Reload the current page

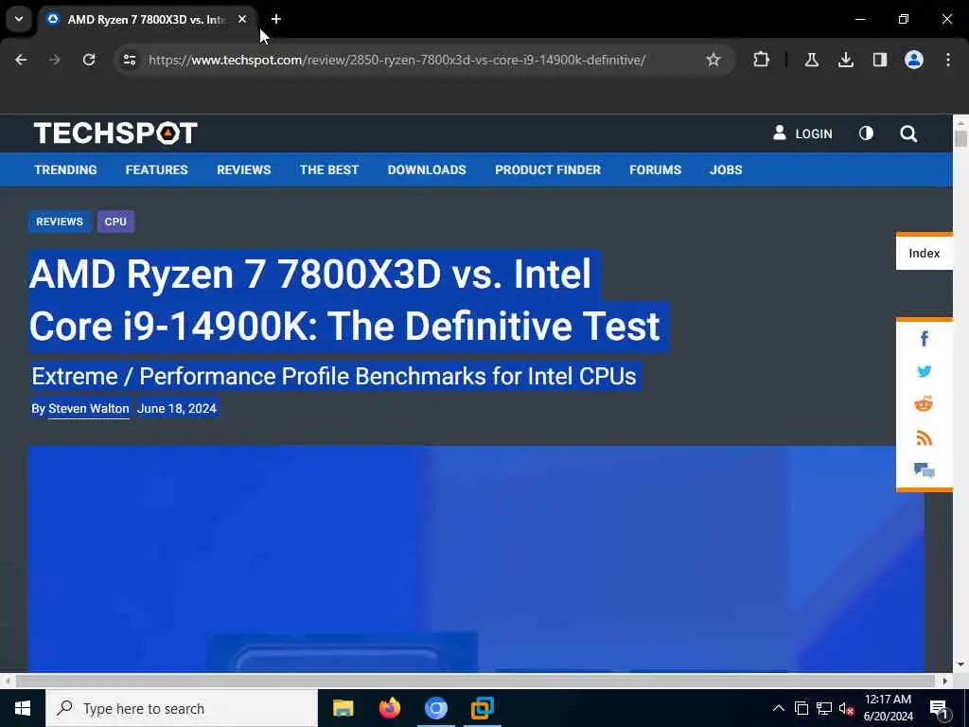click(89, 60)
